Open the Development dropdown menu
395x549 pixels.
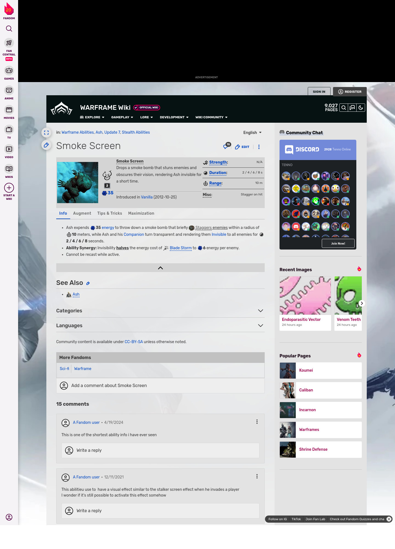(x=174, y=117)
